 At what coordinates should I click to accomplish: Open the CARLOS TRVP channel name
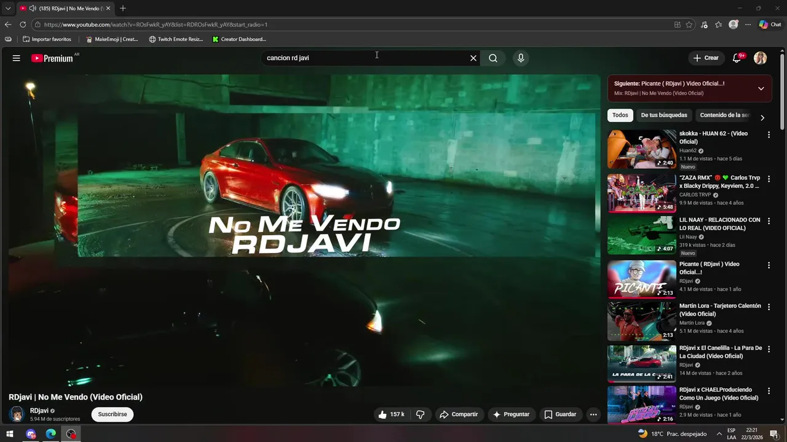tap(695, 195)
